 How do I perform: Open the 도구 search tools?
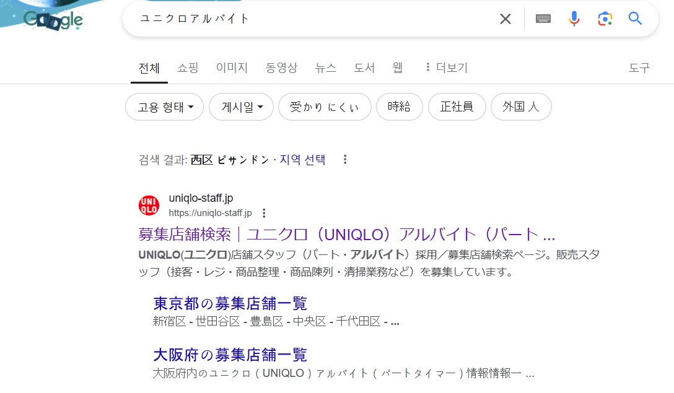pyautogui.click(x=639, y=68)
